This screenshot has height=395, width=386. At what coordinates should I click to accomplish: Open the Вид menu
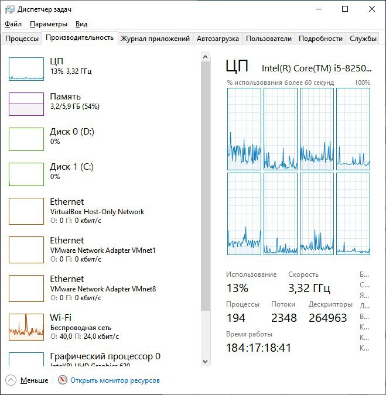click(x=81, y=24)
